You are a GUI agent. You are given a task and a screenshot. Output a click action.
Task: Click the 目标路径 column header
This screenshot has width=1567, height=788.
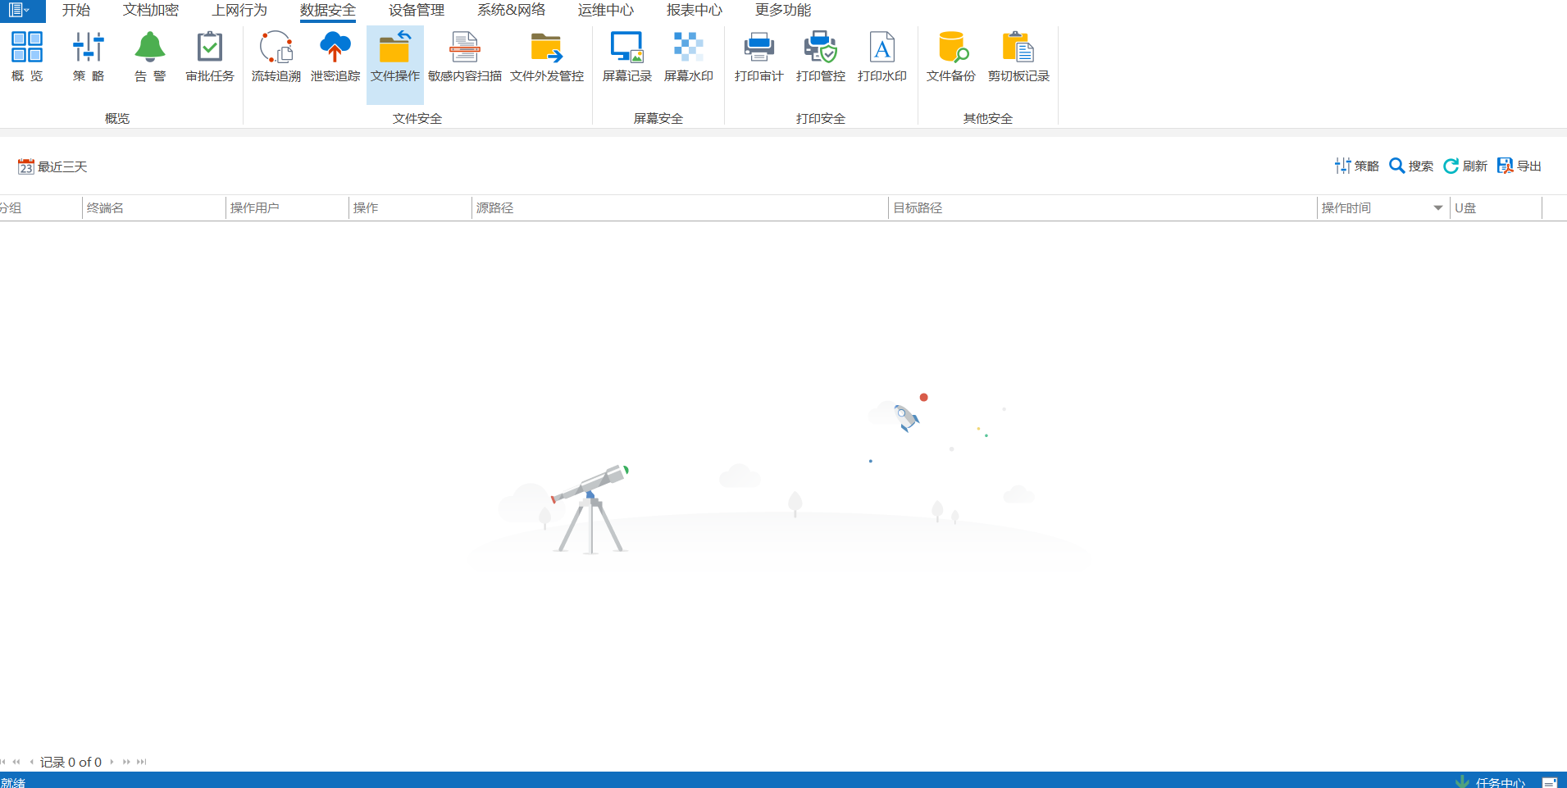(x=1104, y=208)
